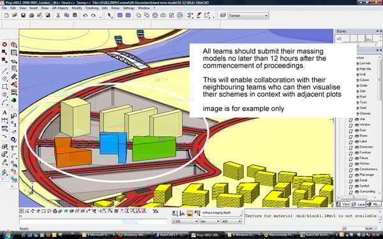Open the Modify menu

pyautogui.click(x=77, y=8)
